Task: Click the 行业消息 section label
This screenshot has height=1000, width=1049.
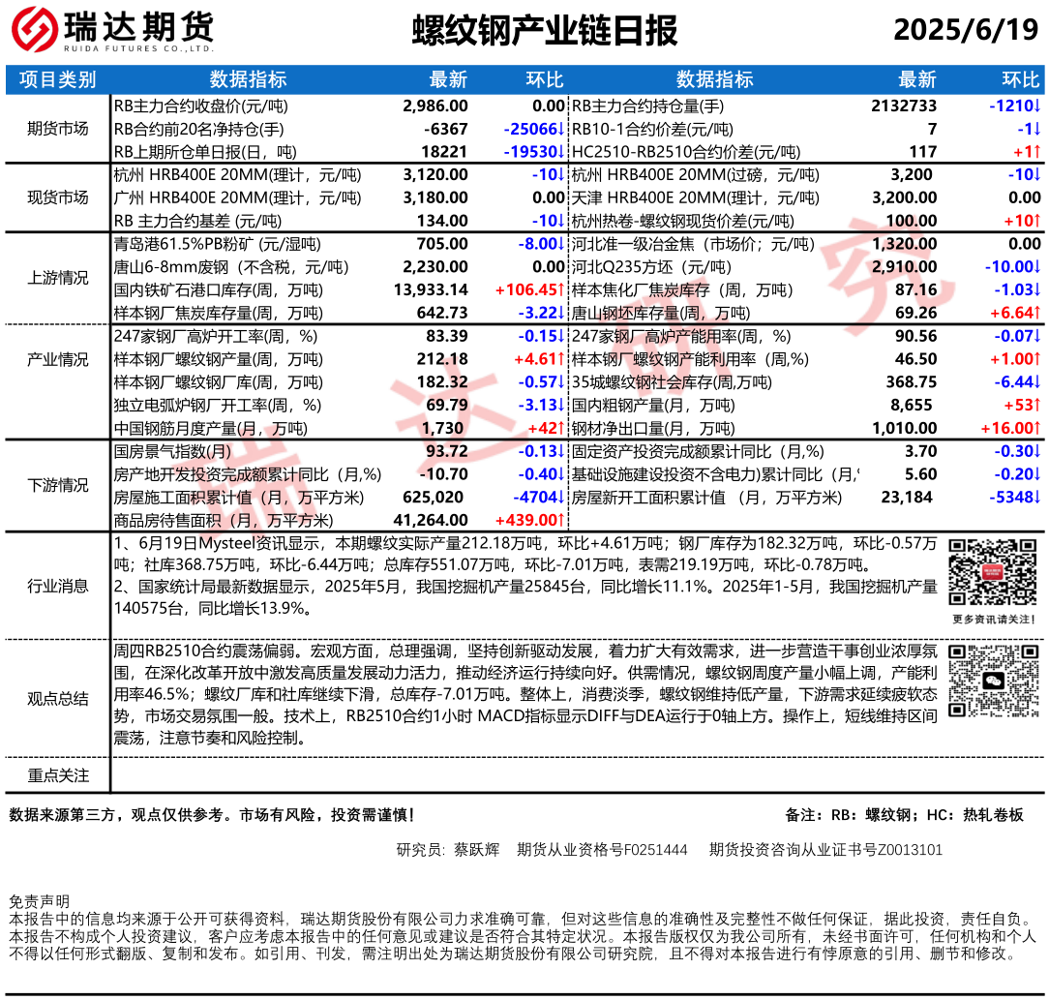Action: (57, 586)
